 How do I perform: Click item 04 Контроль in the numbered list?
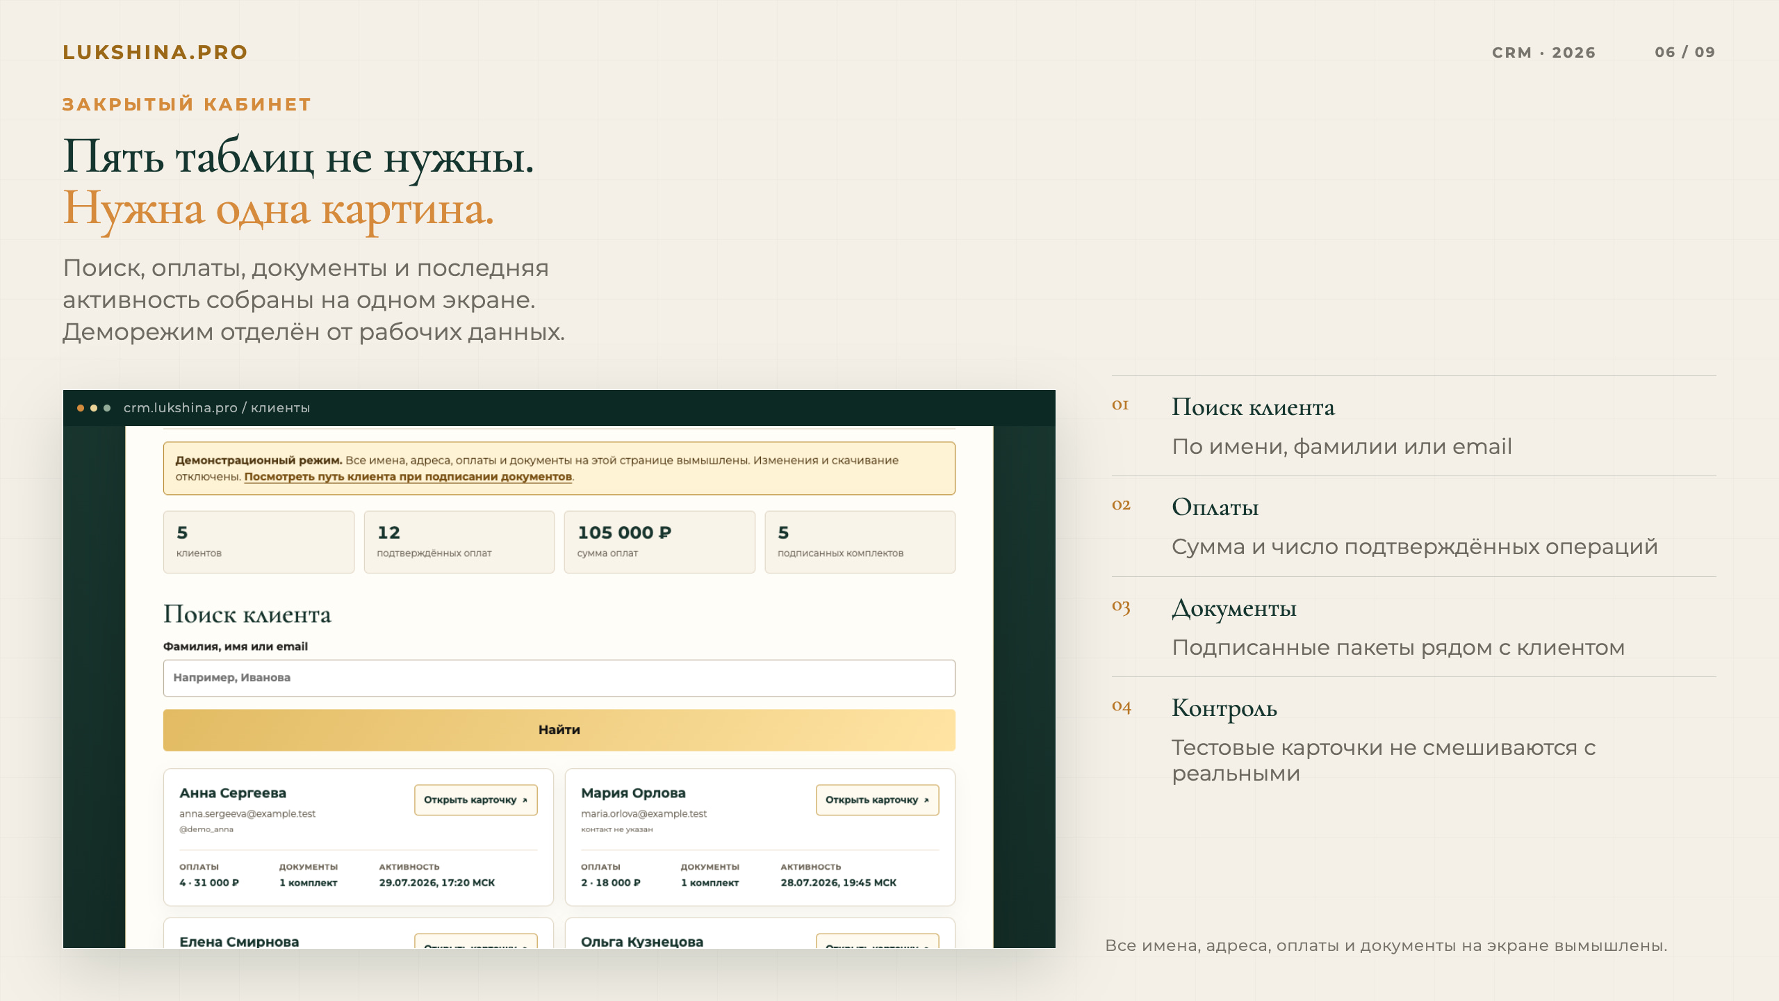[x=1224, y=708]
